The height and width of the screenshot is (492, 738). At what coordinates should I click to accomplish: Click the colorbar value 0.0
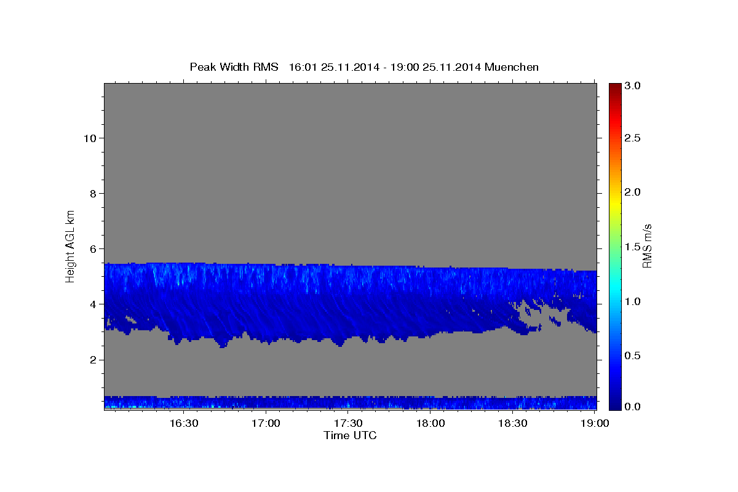(x=633, y=407)
